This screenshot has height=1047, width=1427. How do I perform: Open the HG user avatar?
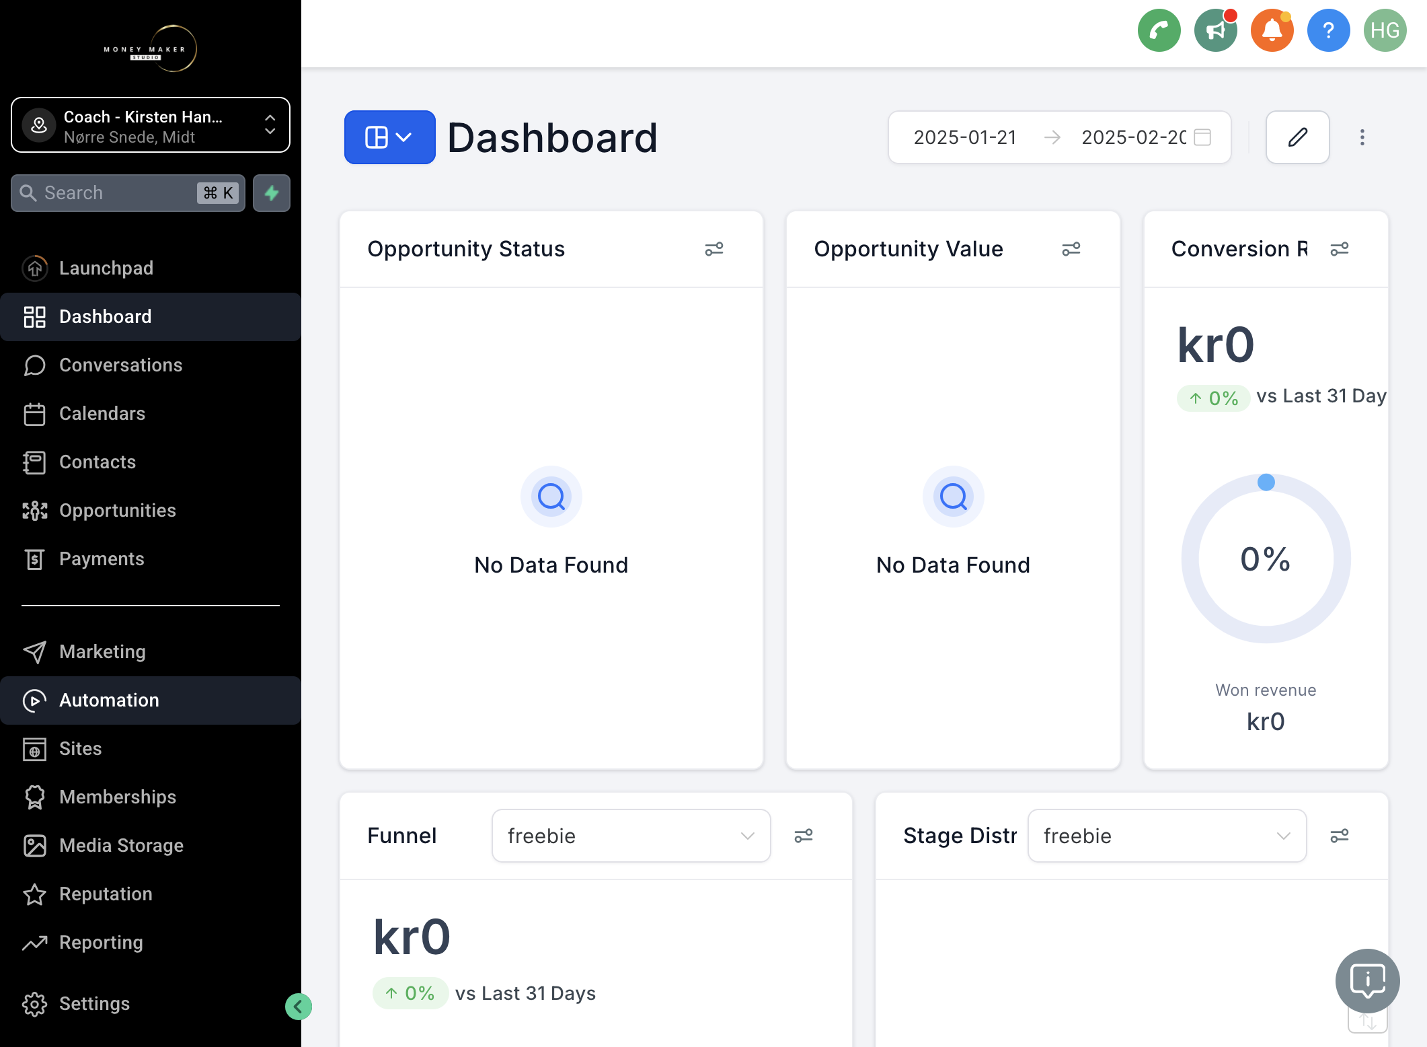(x=1385, y=30)
